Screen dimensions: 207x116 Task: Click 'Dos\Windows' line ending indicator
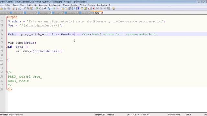174,115
